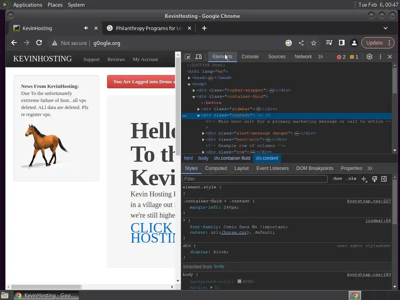Go back with the browser back arrow
The height and width of the screenshot is (300, 400).
click(14, 43)
